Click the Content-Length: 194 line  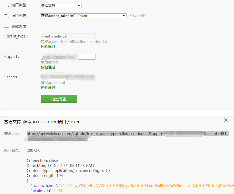(45, 176)
